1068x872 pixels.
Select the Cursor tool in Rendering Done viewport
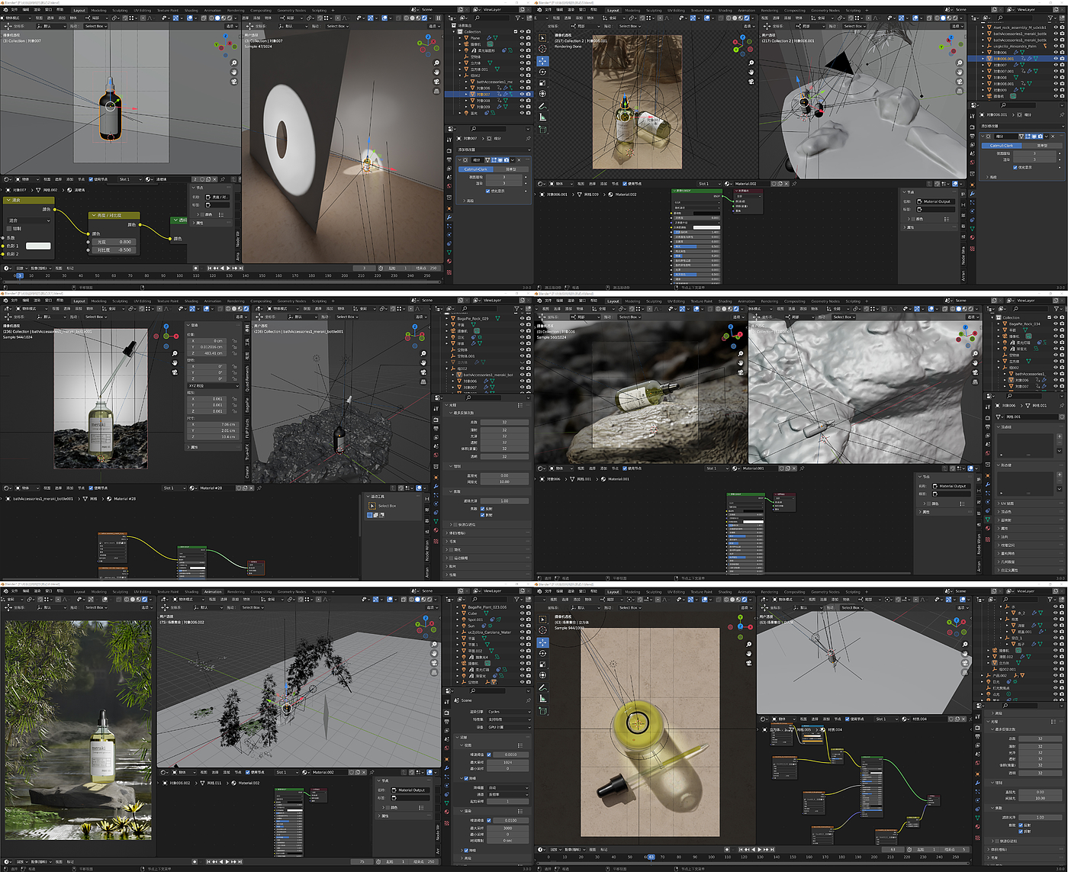(542, 49)
